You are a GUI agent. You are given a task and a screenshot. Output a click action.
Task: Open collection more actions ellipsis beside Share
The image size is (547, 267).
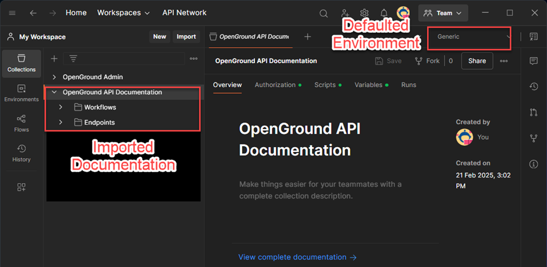pos(504,61)
